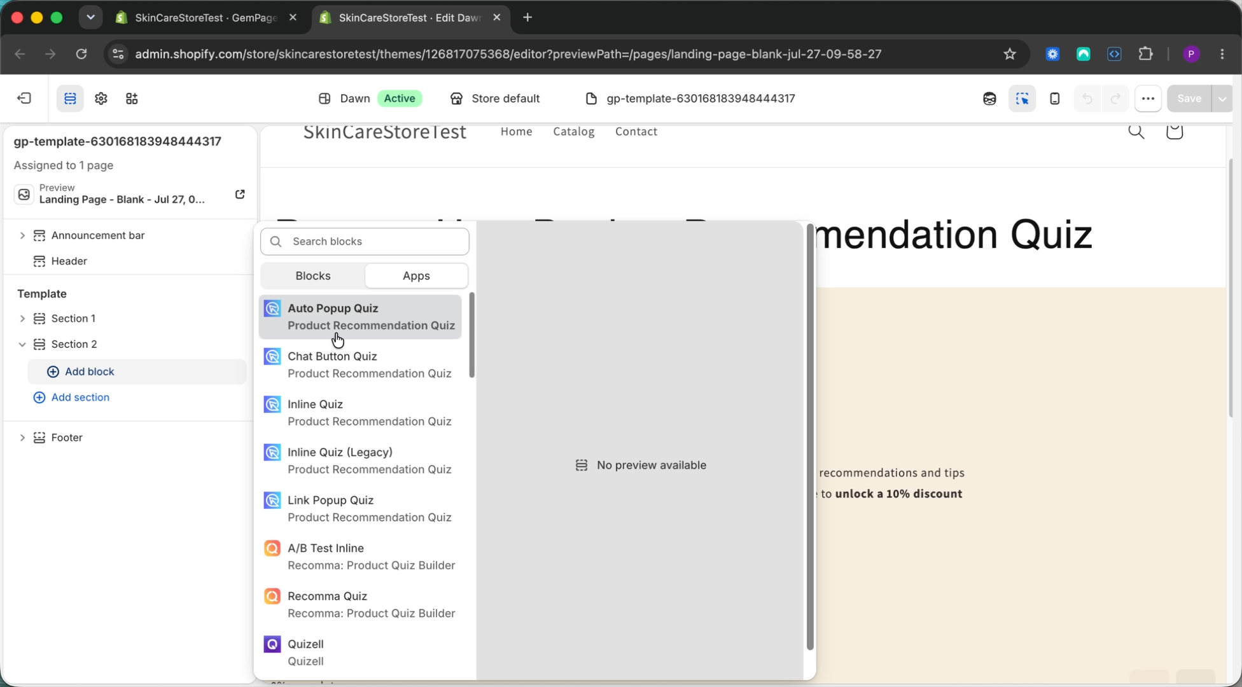Image resolution: width=1242 pixels, height=687 pixels.
Task: Change the Preview Landing Page selection
Action: (x=122, y=194)
